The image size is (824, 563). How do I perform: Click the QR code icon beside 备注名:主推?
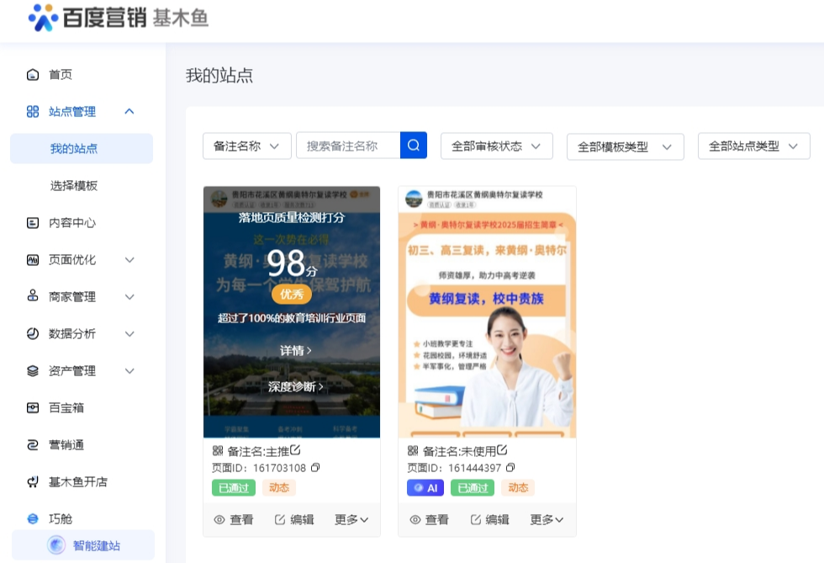click(218, 450)
